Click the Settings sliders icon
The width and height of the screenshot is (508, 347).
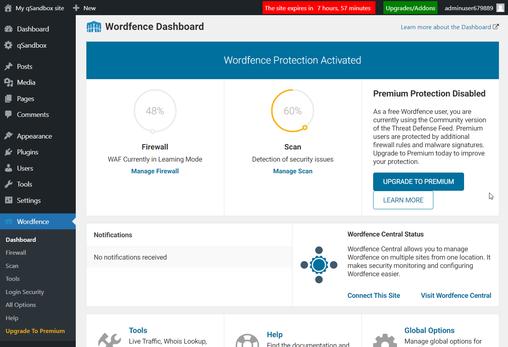[x=8, y=201]
